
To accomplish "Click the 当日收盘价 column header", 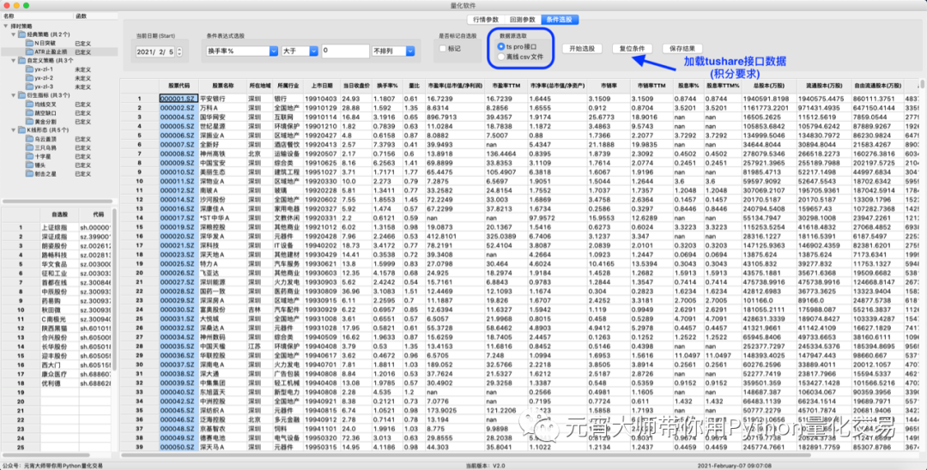I will click(x=356, y=86).
